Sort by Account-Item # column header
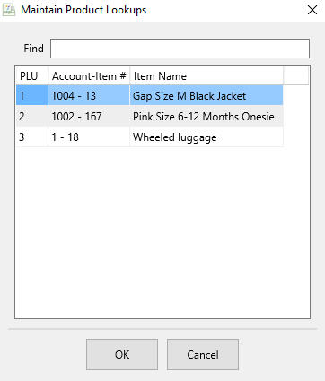Screen dimensions: 325x381 pos(89,76)
